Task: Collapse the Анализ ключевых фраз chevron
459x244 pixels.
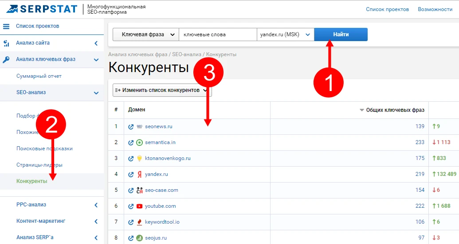Action: click(96, 60)
